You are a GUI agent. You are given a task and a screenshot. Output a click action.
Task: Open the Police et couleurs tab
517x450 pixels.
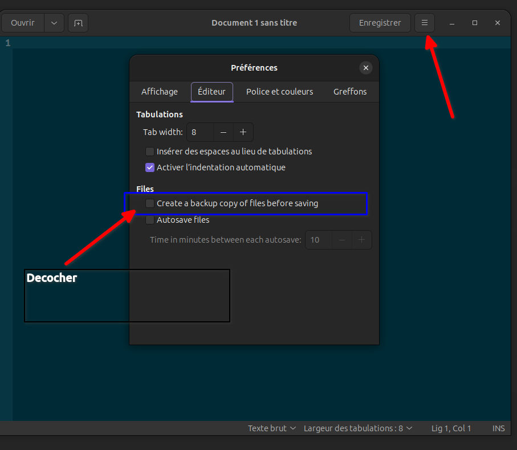(x=280, y=92)
